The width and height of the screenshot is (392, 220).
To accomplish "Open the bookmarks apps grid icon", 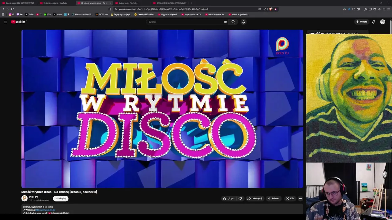I will [x=3, y=14].
